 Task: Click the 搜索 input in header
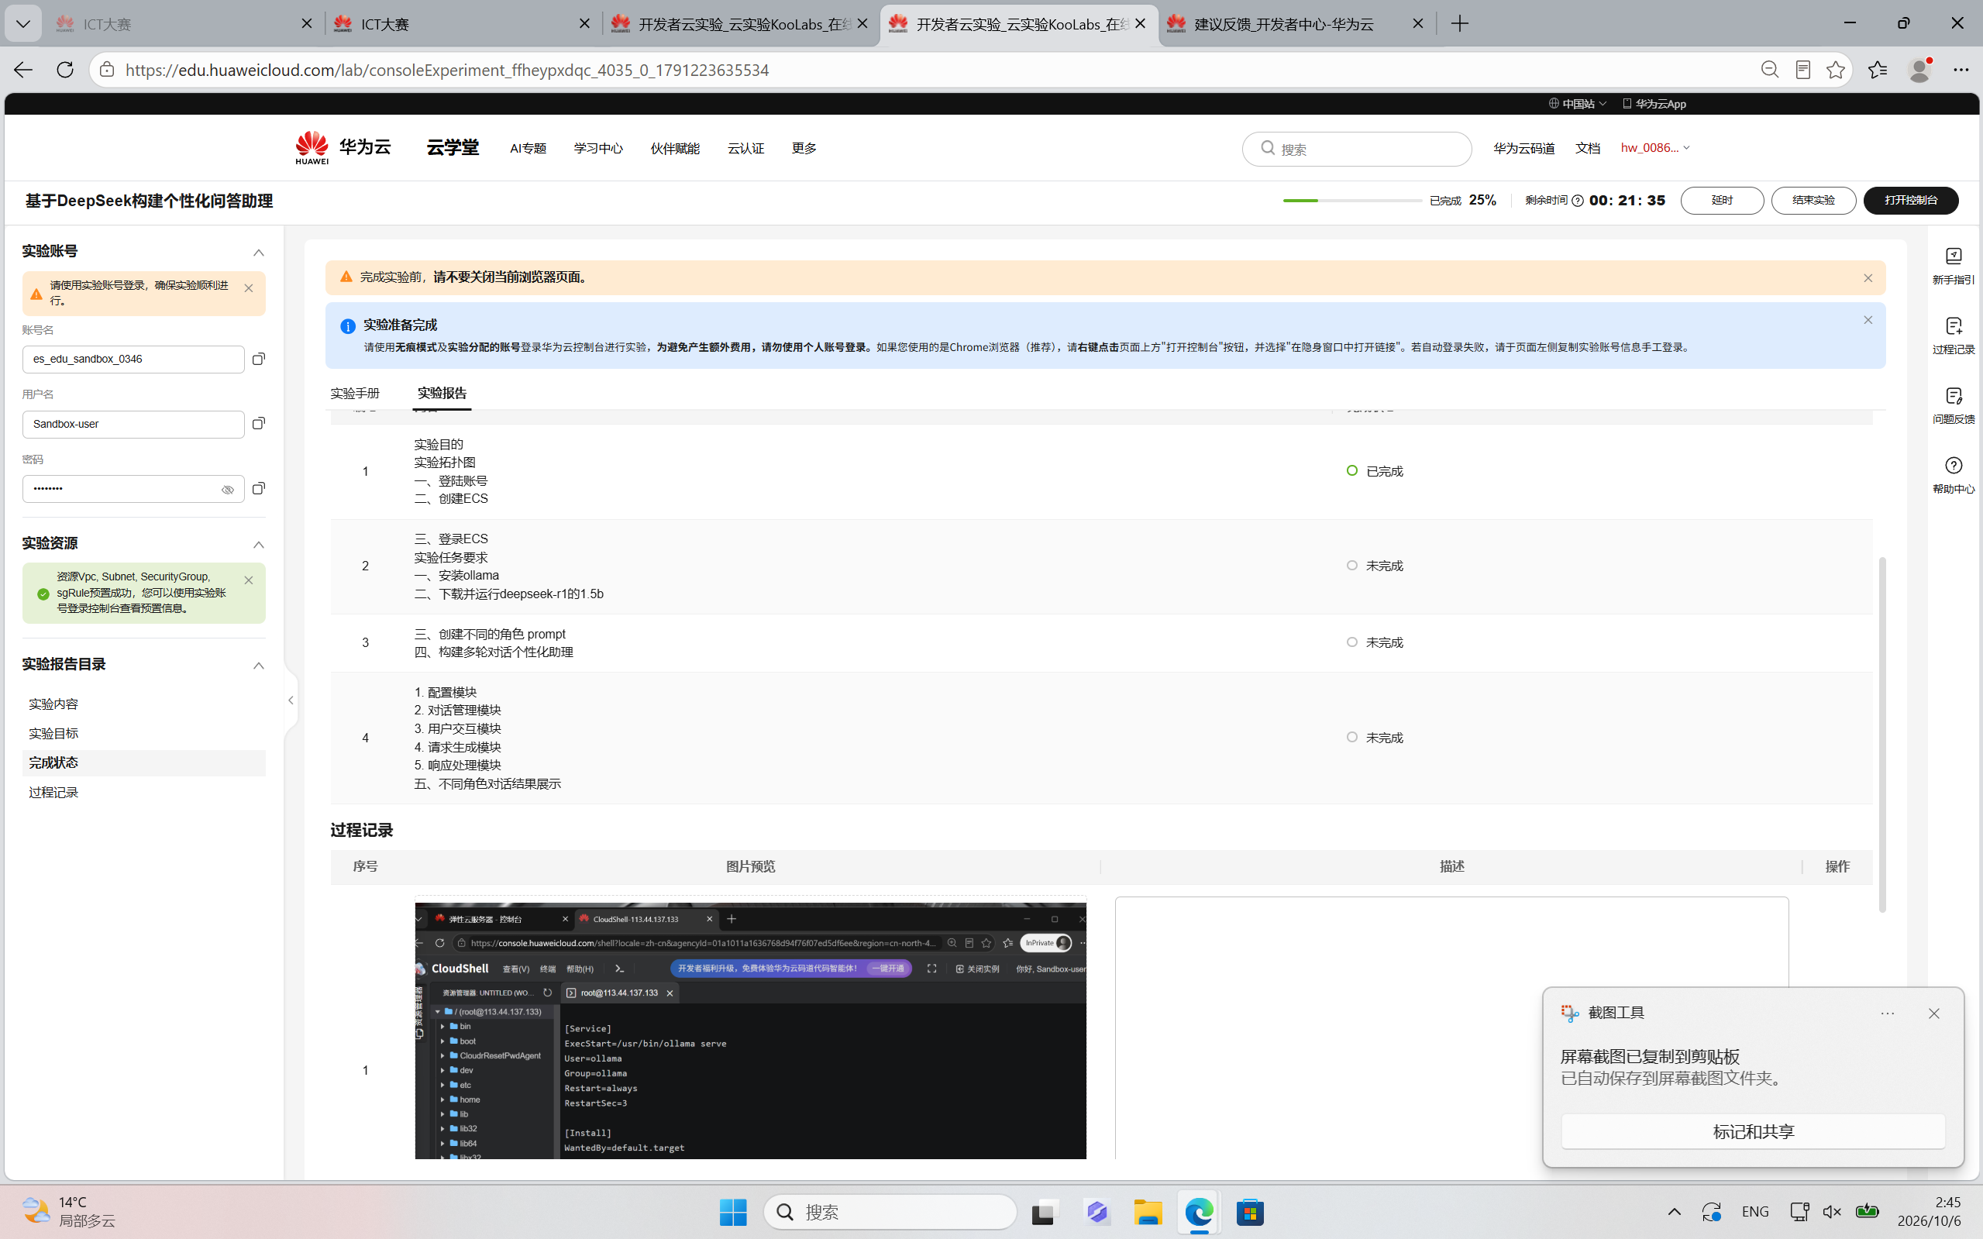coord(1357,149)
